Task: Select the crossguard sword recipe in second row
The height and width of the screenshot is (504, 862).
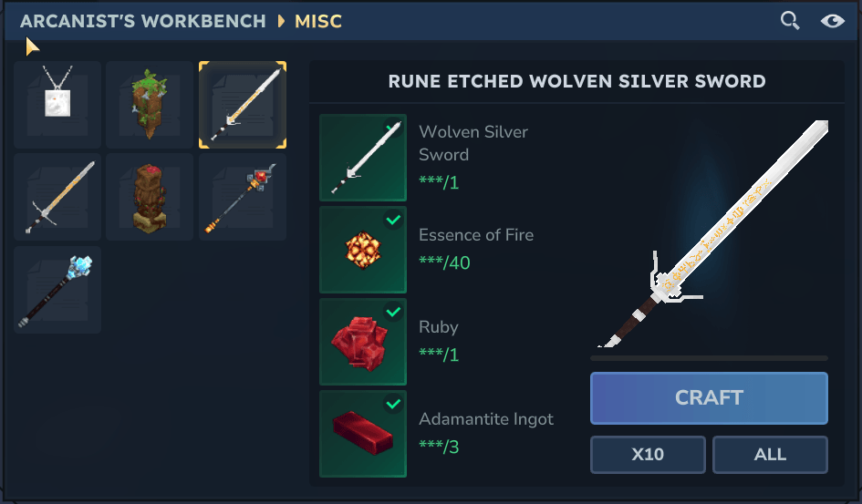Action: (57, 197)
